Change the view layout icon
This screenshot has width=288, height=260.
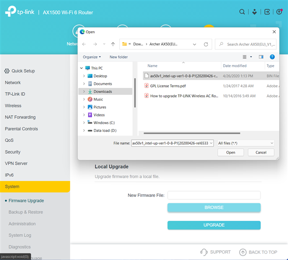pyautogui.click(x=244, y=57)
